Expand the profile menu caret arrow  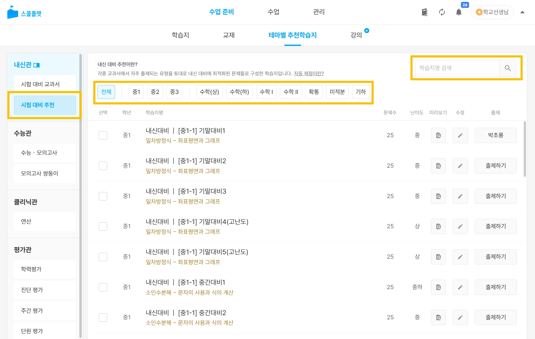[x=522, y=12]
